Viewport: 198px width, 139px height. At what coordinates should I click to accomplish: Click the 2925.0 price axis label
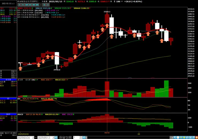[x=191, y=76]
